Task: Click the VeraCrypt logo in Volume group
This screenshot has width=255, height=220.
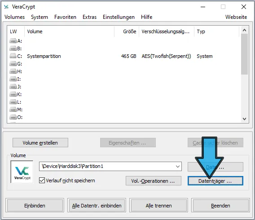Action: click(x=22, y=172)
